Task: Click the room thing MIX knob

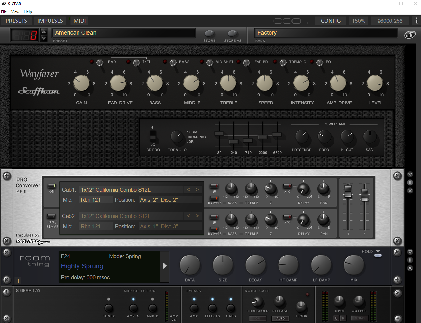Action: (x=354, y=265)
